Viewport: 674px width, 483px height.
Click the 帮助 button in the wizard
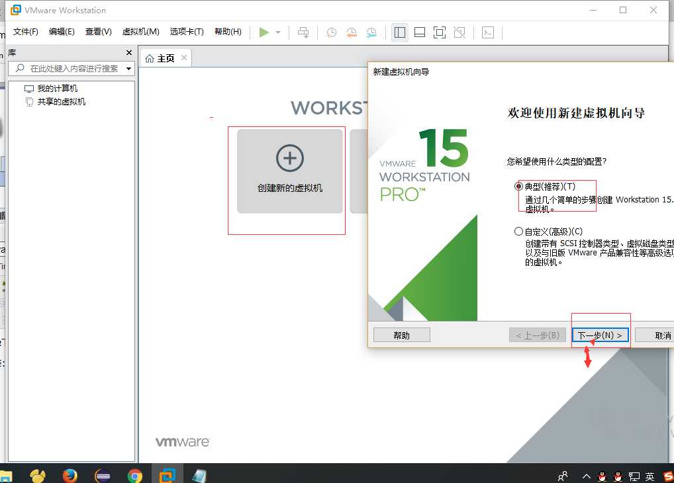[401, 335]
